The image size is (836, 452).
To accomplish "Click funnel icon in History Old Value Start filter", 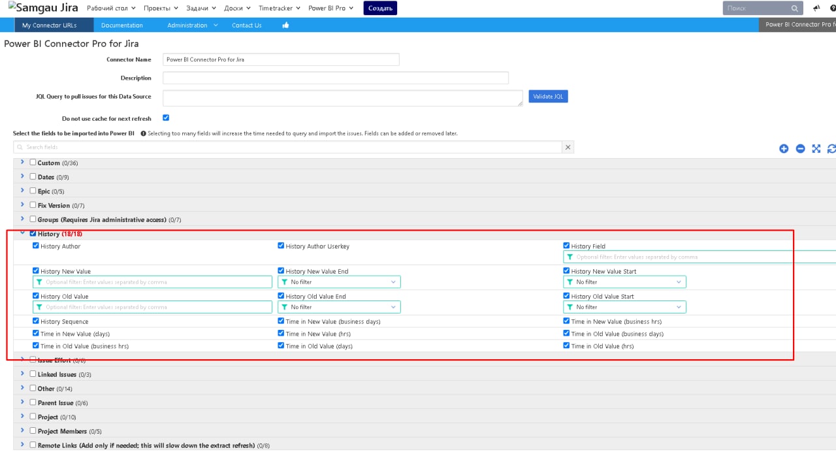I will click(570, 307).
